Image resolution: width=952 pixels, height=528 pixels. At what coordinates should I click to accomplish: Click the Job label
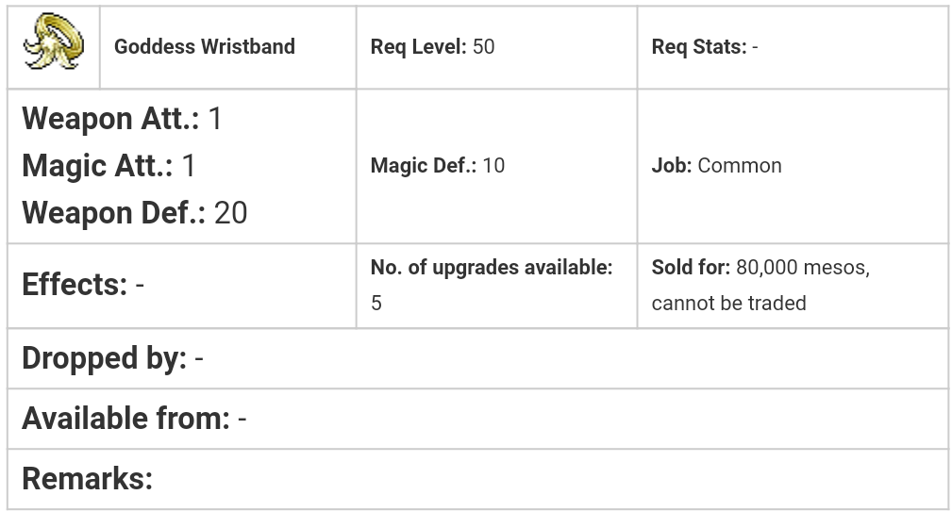pyautogui.click(x=671, y=166)
